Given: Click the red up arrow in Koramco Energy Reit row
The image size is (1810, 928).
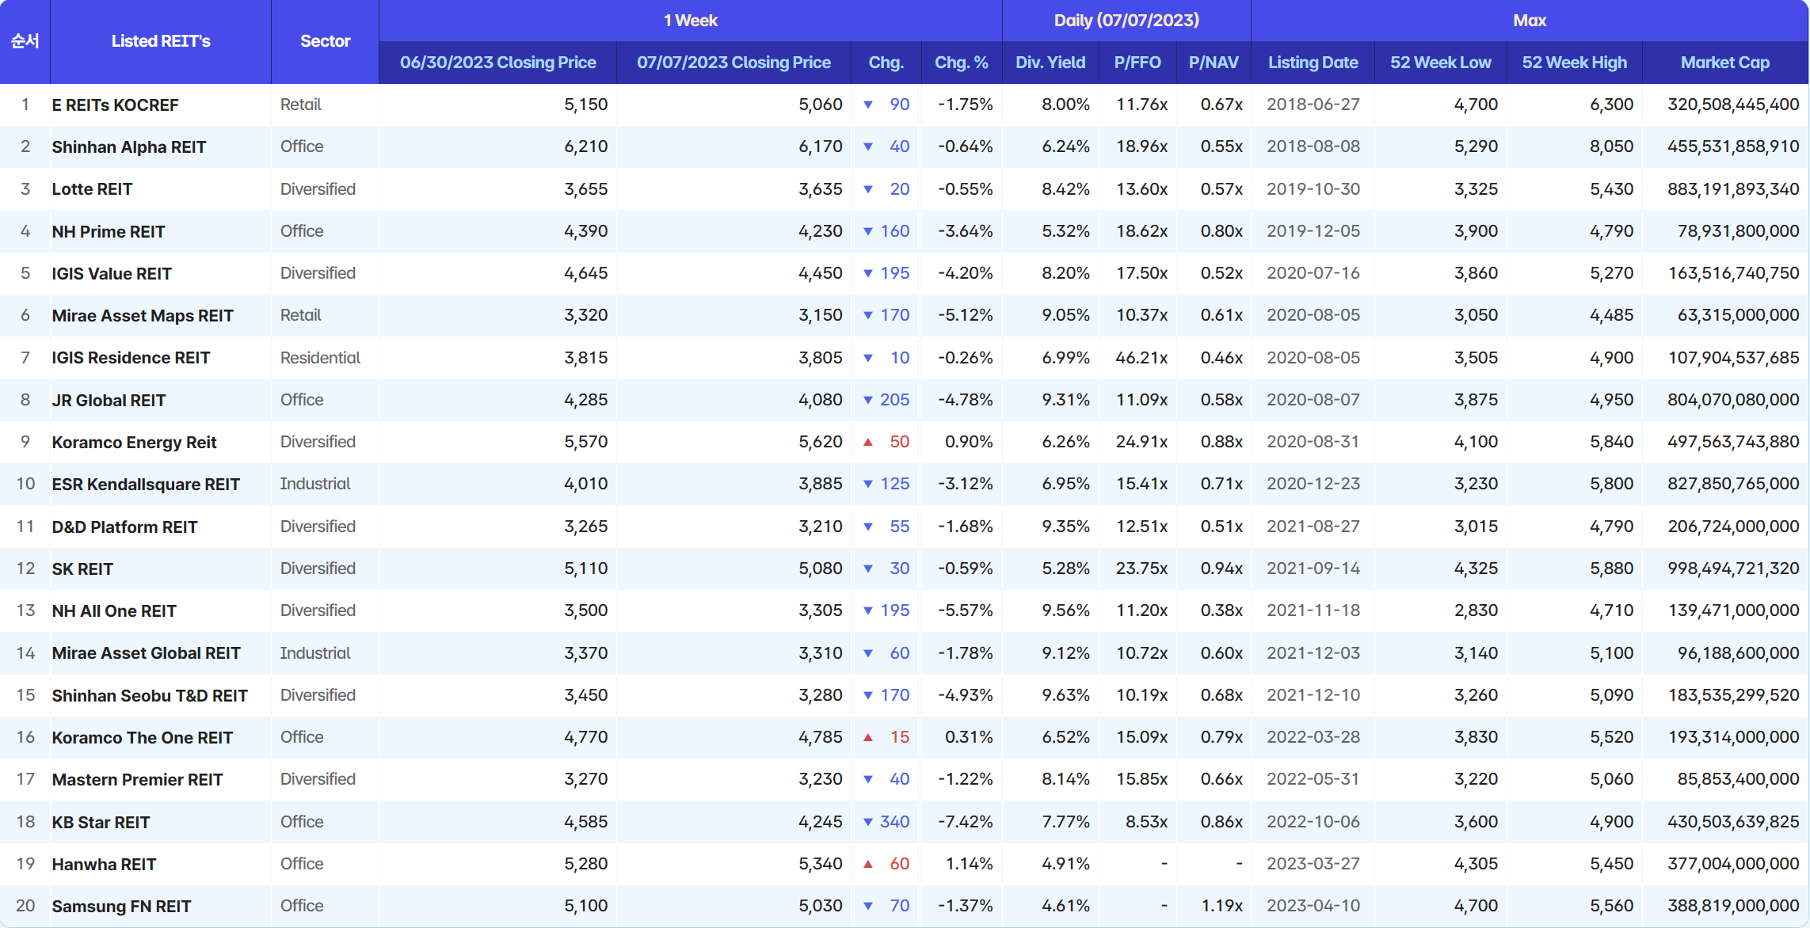Looking at the screenshot, I should [868, 442].
